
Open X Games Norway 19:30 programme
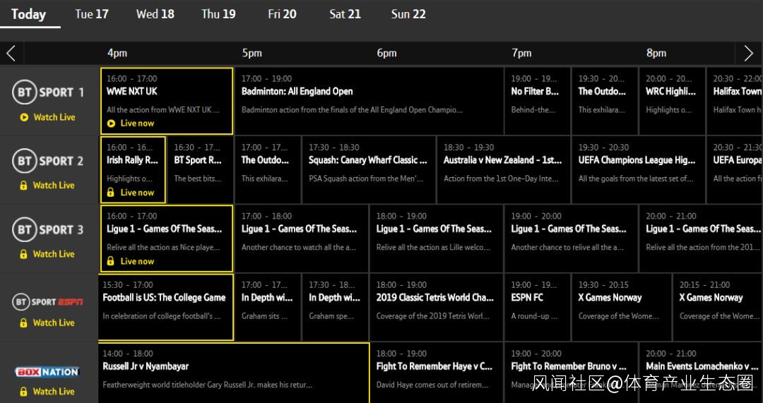622,307
